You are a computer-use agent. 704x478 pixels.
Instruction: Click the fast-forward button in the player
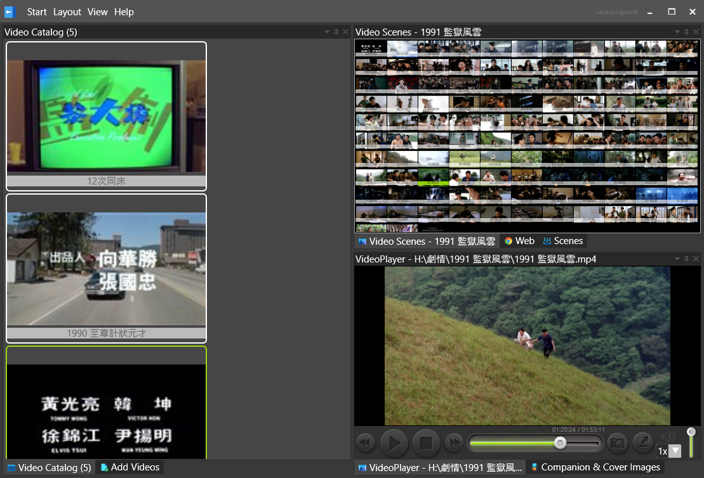pyautogui.click(x=454, y=443)
